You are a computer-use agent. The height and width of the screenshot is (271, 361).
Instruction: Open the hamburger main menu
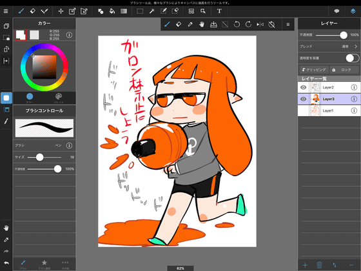6,11
